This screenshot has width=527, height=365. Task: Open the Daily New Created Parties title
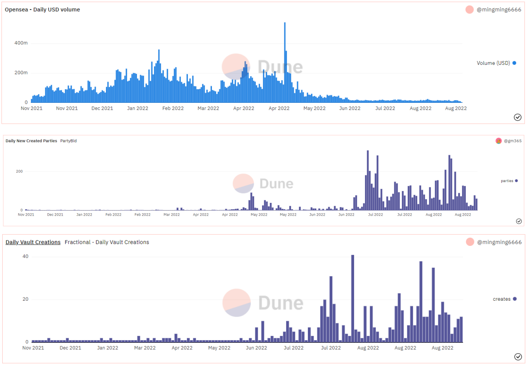[x=31, y=141]
